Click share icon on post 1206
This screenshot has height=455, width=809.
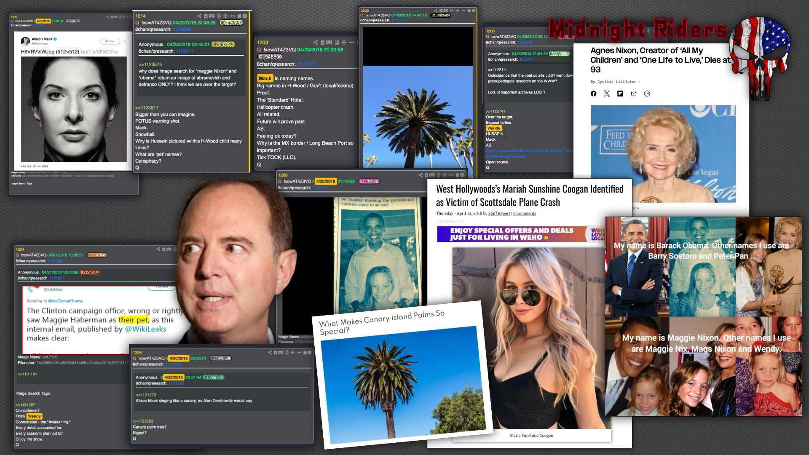(421, 175)
